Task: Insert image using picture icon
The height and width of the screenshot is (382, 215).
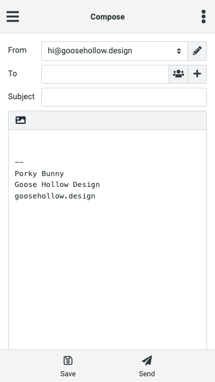Action: 21,120
